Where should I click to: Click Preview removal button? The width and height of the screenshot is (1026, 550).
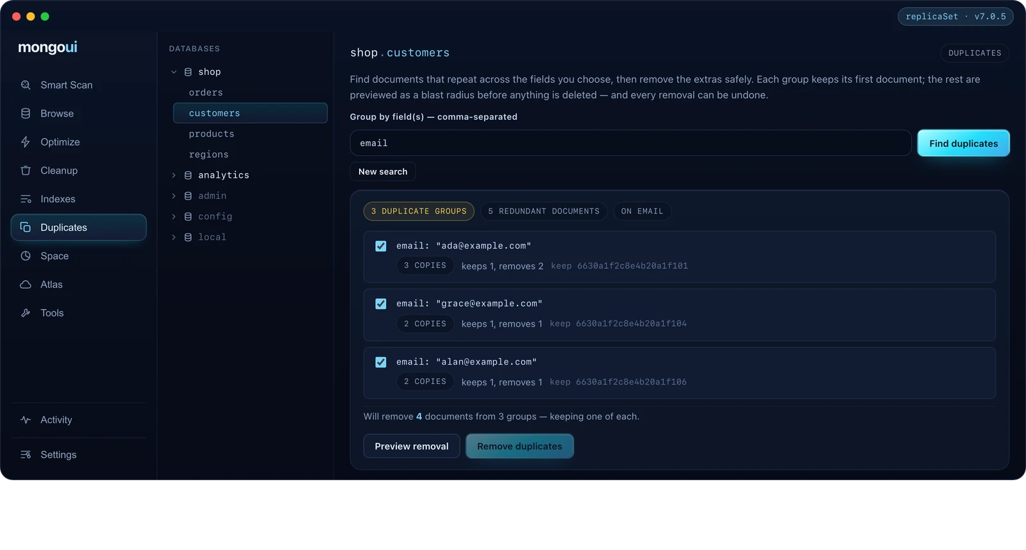412,446
